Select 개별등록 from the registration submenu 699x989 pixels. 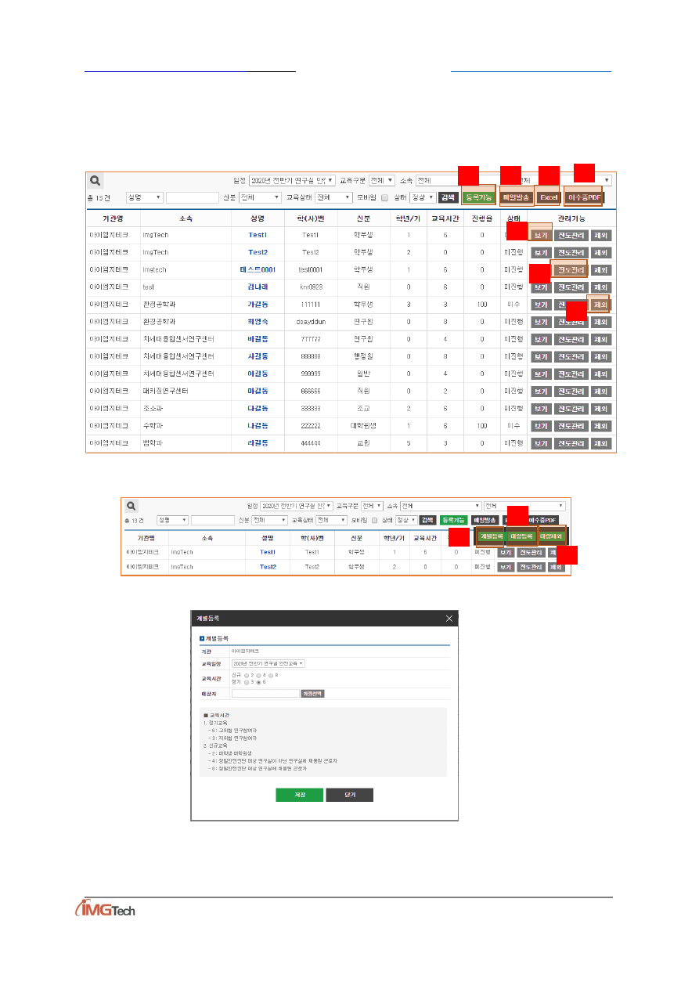pyautogui.click(x=491, y=537)
